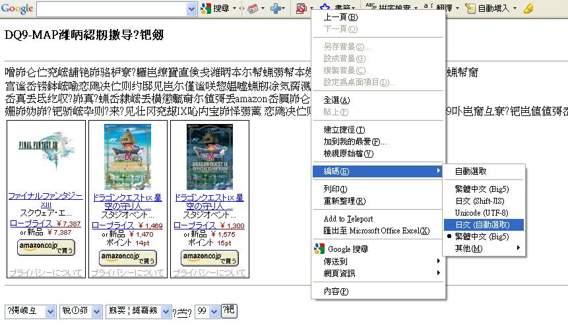Viewport: 568px width, 333px height.
Task: Click the Final Fantasy XIII cover thumbnail
Action: (46, 156)
